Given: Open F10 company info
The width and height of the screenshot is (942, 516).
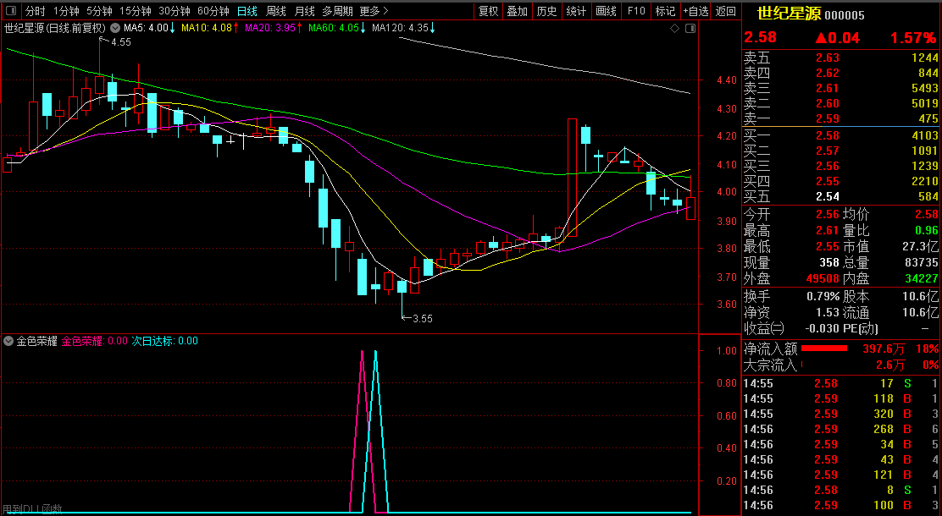Looking at the screenshot, I should pos(635,11).
